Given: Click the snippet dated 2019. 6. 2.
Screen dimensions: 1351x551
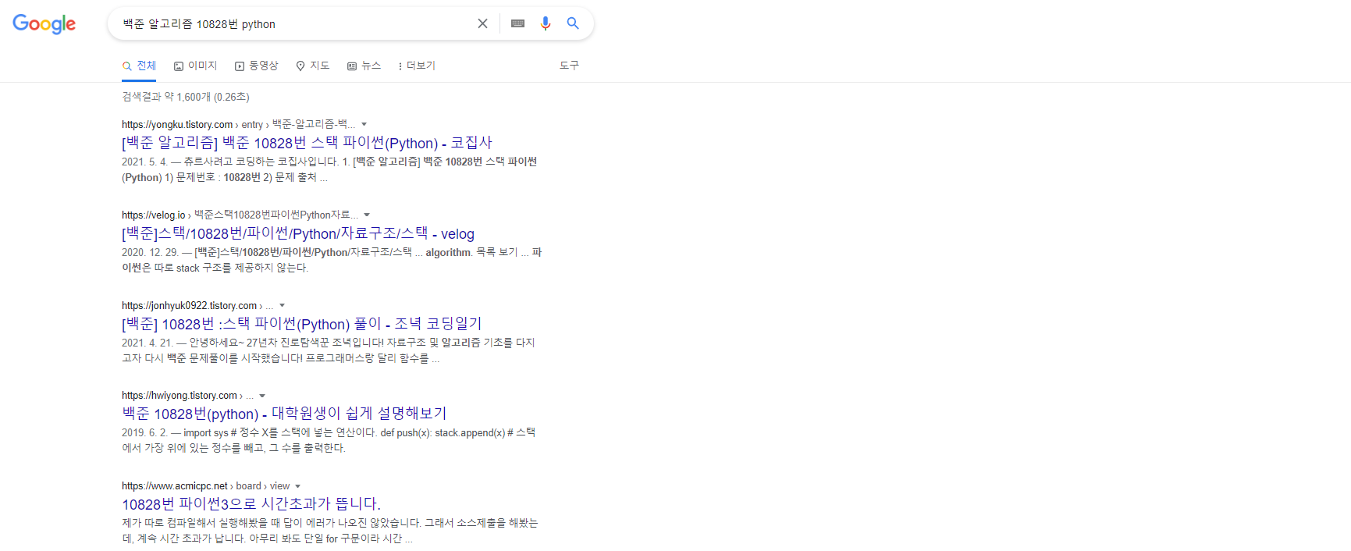Looking at the screenshot, I should point(329,440).
